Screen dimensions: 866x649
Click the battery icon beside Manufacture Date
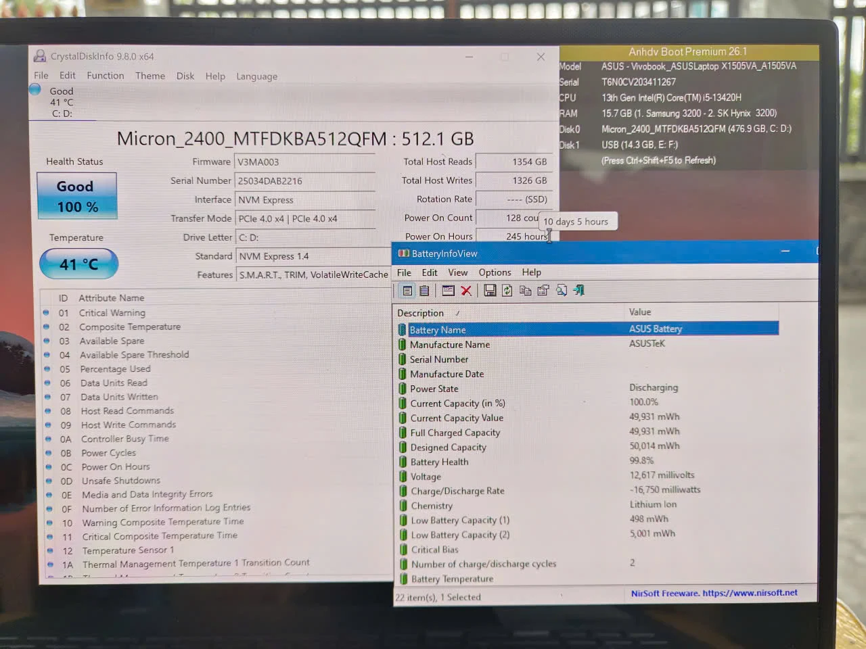click(x=403, y=374)
